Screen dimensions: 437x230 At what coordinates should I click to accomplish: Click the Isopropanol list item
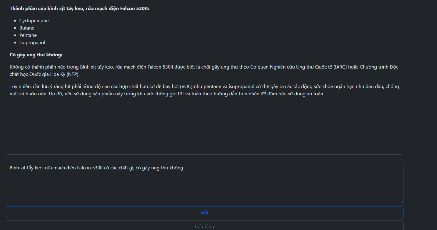click(32, 43)
